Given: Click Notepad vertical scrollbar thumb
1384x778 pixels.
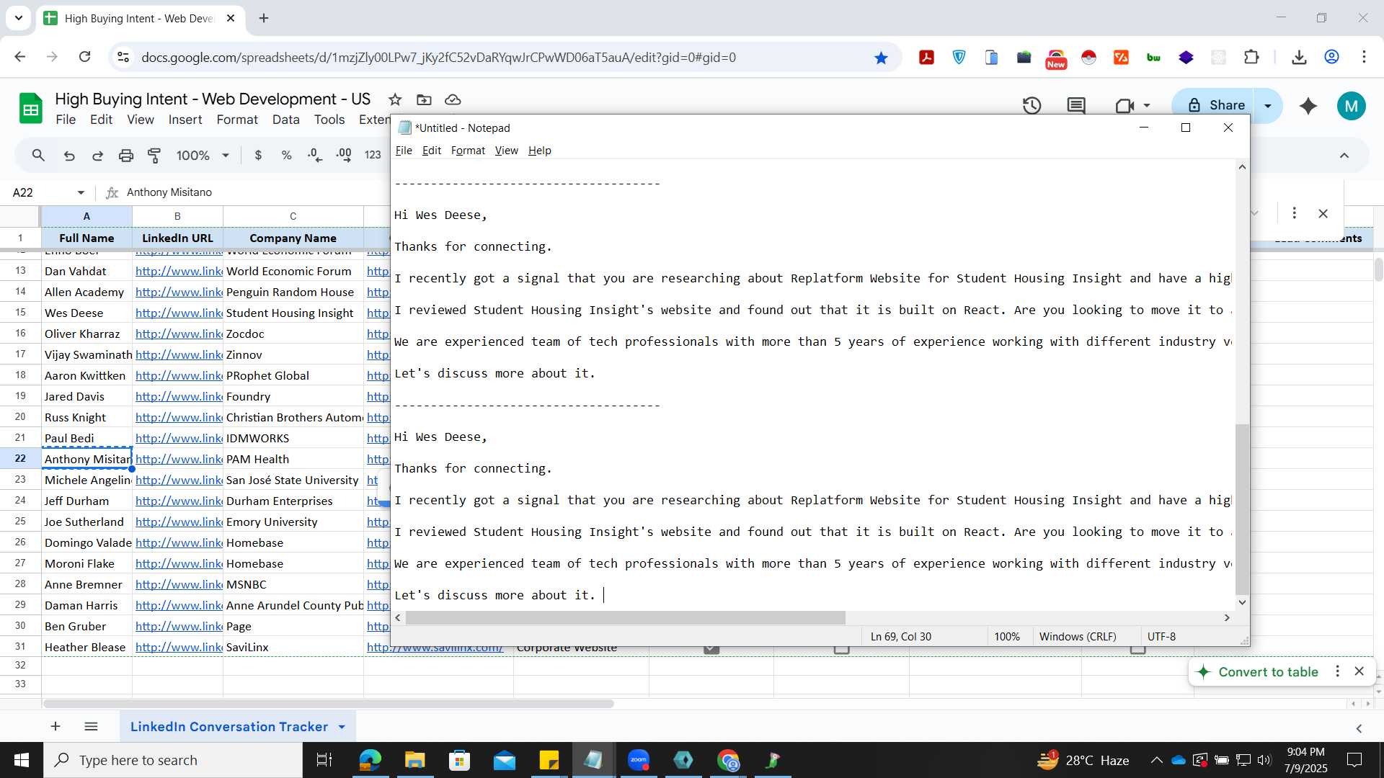Looking at the screenshot, I should pos(1241,509).
